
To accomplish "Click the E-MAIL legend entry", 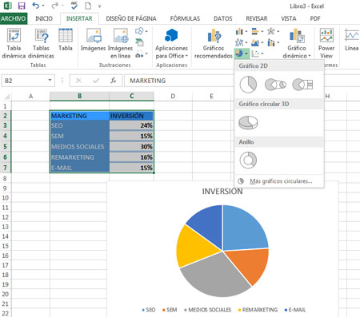I will [x=295, y=310].
